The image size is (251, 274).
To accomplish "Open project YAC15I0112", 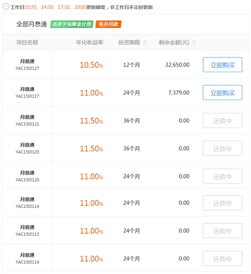I will point(27,234).
